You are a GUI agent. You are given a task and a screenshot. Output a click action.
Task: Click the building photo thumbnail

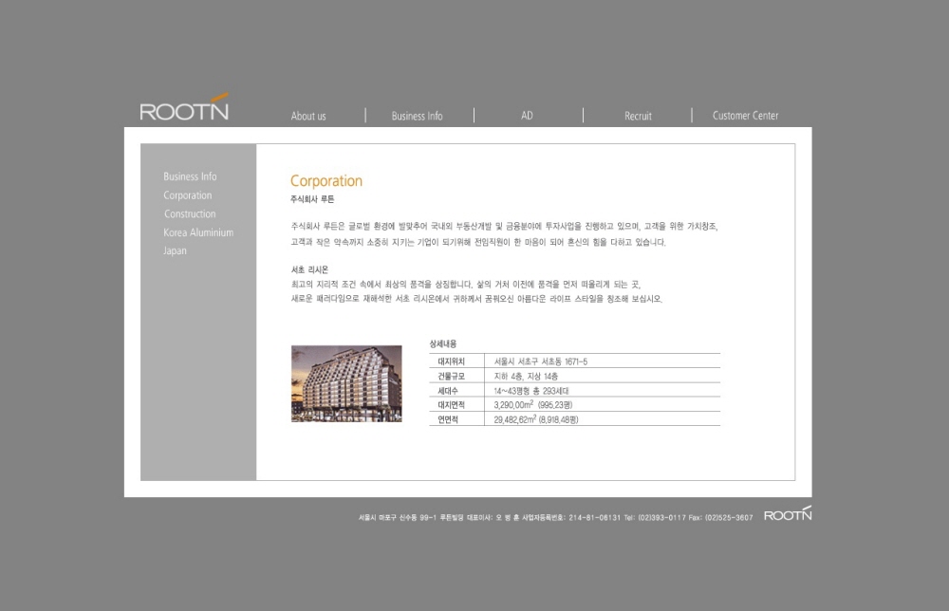(346, 383)
